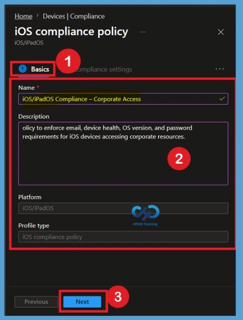Click the 'Name' field label
Viewport: 243px width, 320px height.
pyautogui.click(x=26, y=88)
